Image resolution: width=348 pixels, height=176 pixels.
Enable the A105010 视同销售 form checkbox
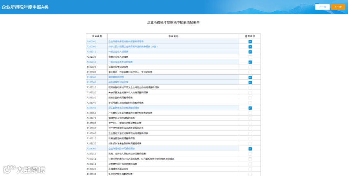250,88
